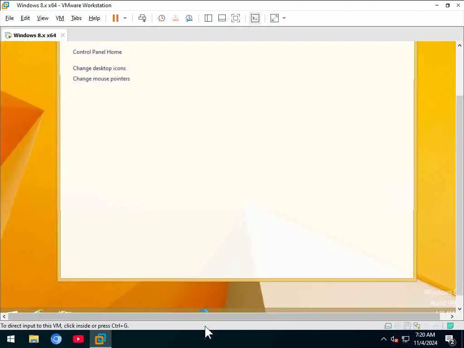Expand the stretch guest dropdown arrow
The image size is (464, 348).
coord(284,18)
